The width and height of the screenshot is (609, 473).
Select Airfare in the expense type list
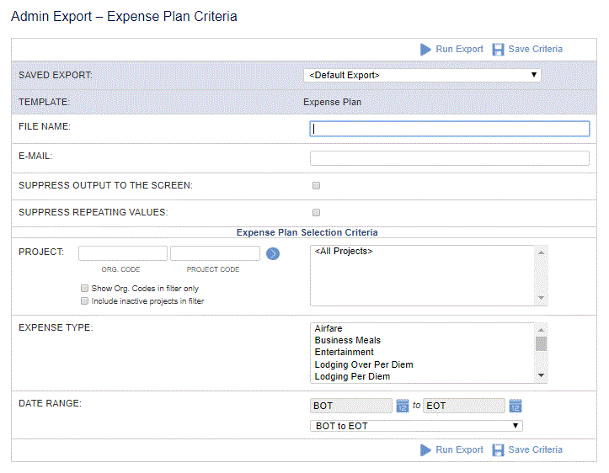coord(329,328)
